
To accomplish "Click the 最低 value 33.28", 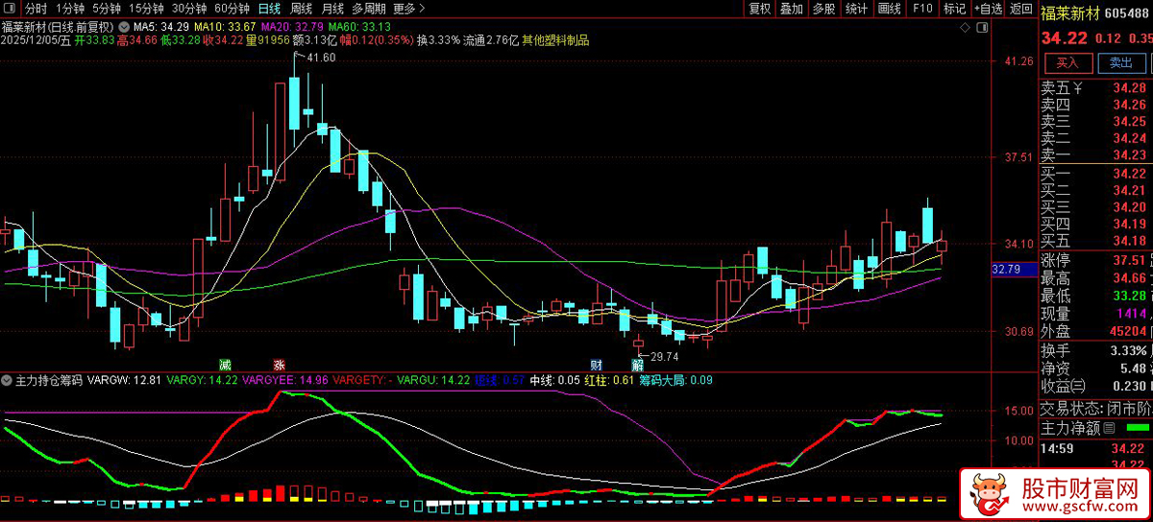I will (x=1129, y=296).
